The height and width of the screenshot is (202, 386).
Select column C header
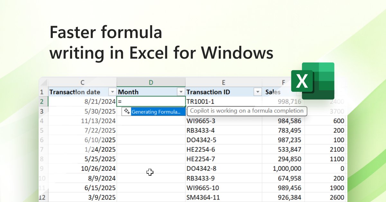pos(82,83)
